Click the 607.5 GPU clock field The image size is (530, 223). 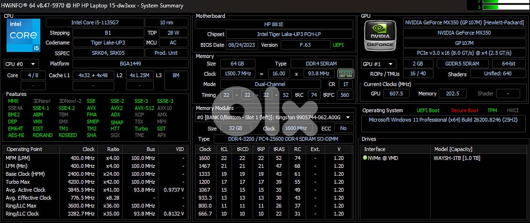tap(396, 94)
